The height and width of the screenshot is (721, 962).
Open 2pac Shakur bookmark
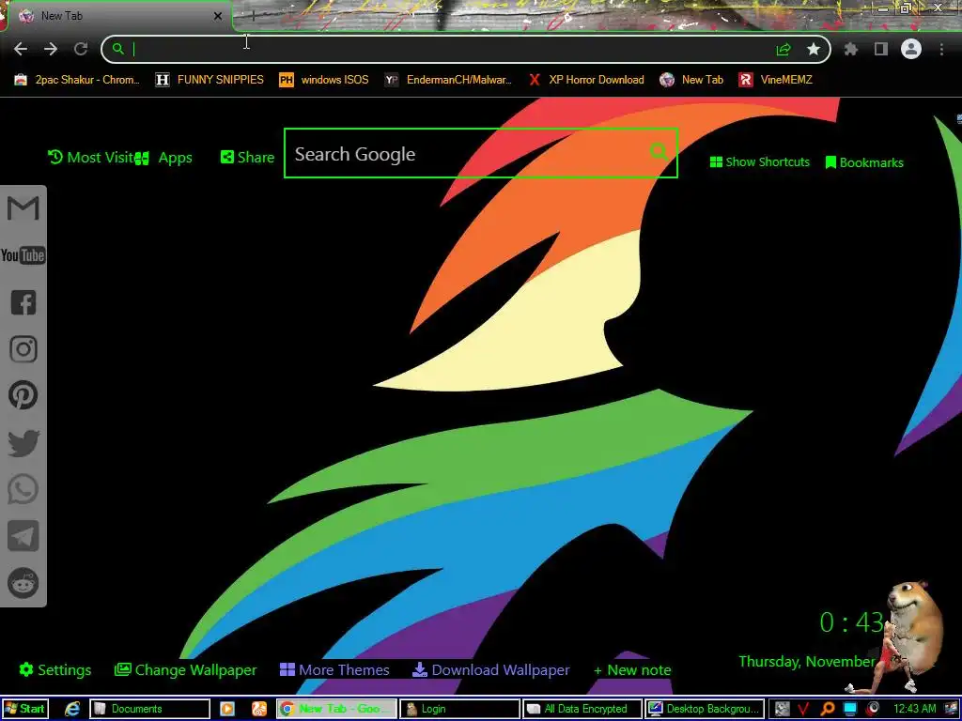tap(77, 80)
